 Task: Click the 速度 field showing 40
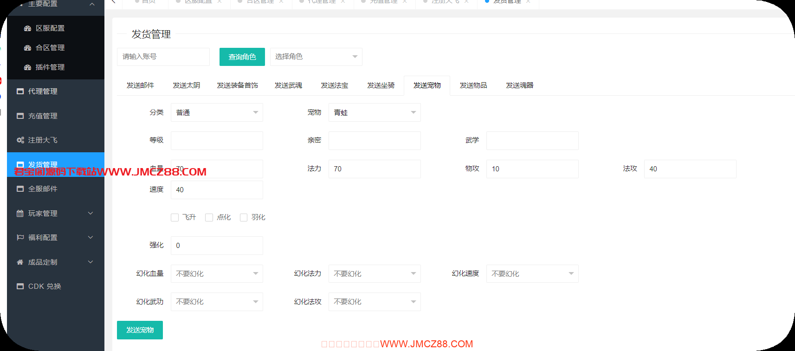(x=217, y=190)
